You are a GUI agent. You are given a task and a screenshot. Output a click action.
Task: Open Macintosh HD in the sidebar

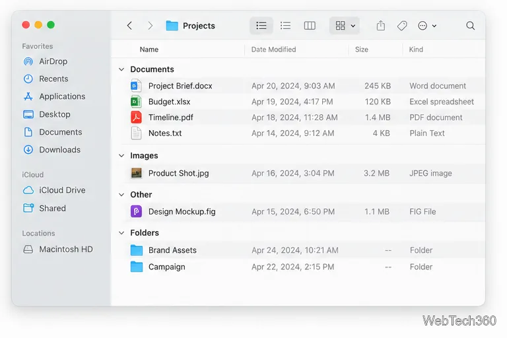click(65, 249)
